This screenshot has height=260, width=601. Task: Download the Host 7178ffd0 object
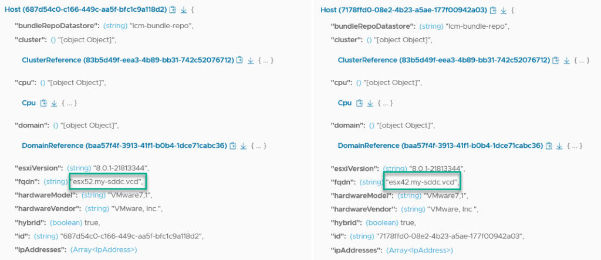click(504, 10)
